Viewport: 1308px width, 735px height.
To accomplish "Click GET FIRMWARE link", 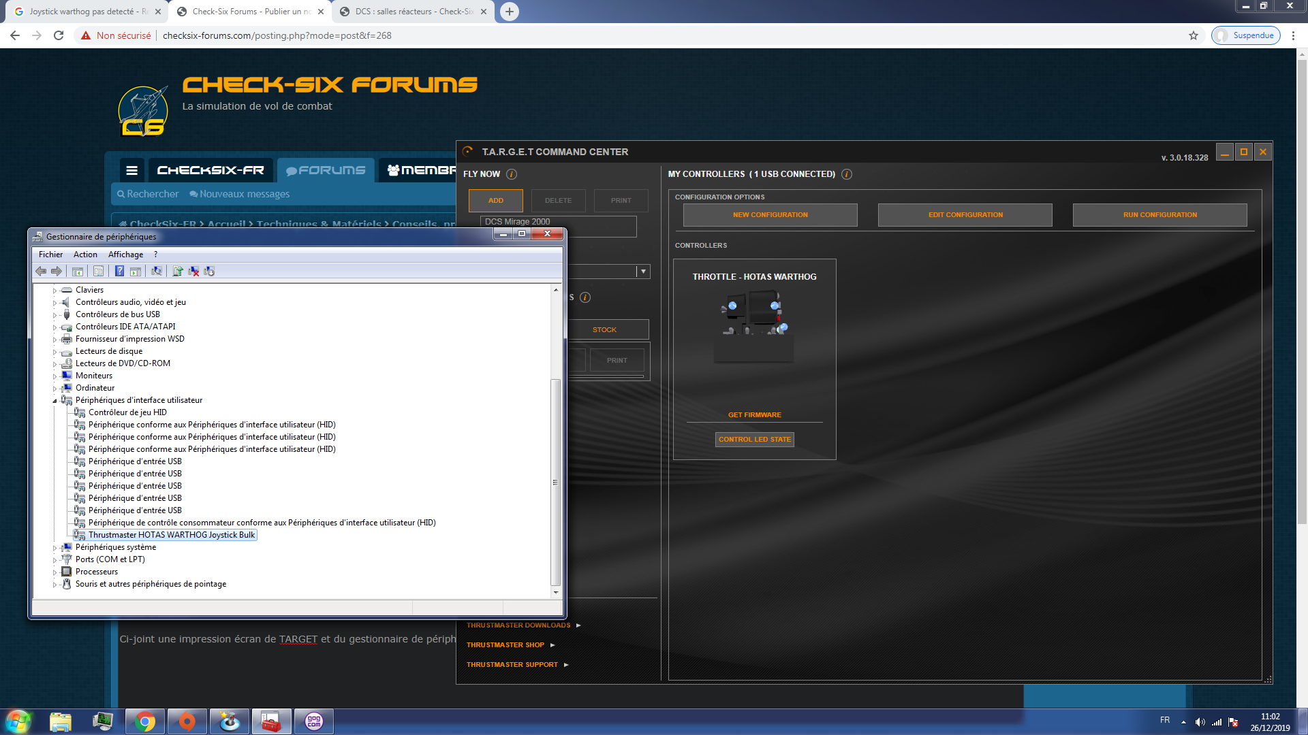I will 755,415.
